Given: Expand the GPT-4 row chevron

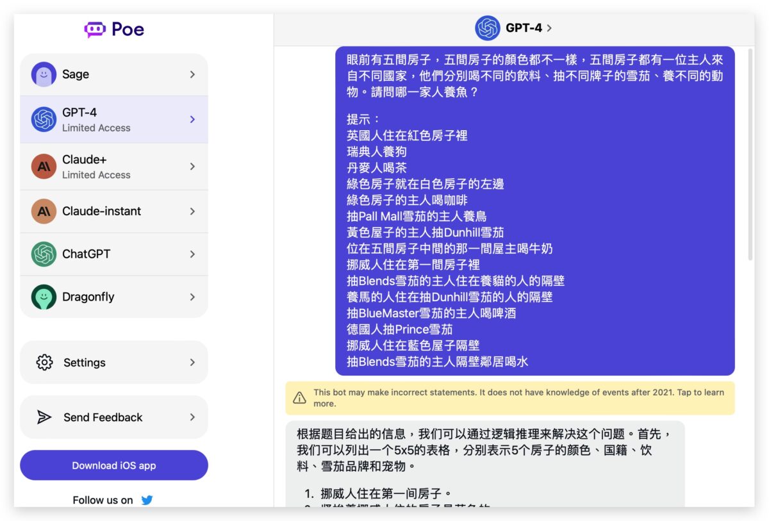Looking at the screenshot, I should pyautogui.click(x=192, y=119).
